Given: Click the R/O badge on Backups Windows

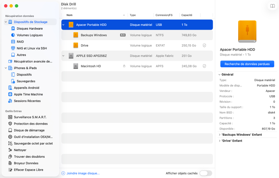Looking at the screenshot, I should click(123, 35).
